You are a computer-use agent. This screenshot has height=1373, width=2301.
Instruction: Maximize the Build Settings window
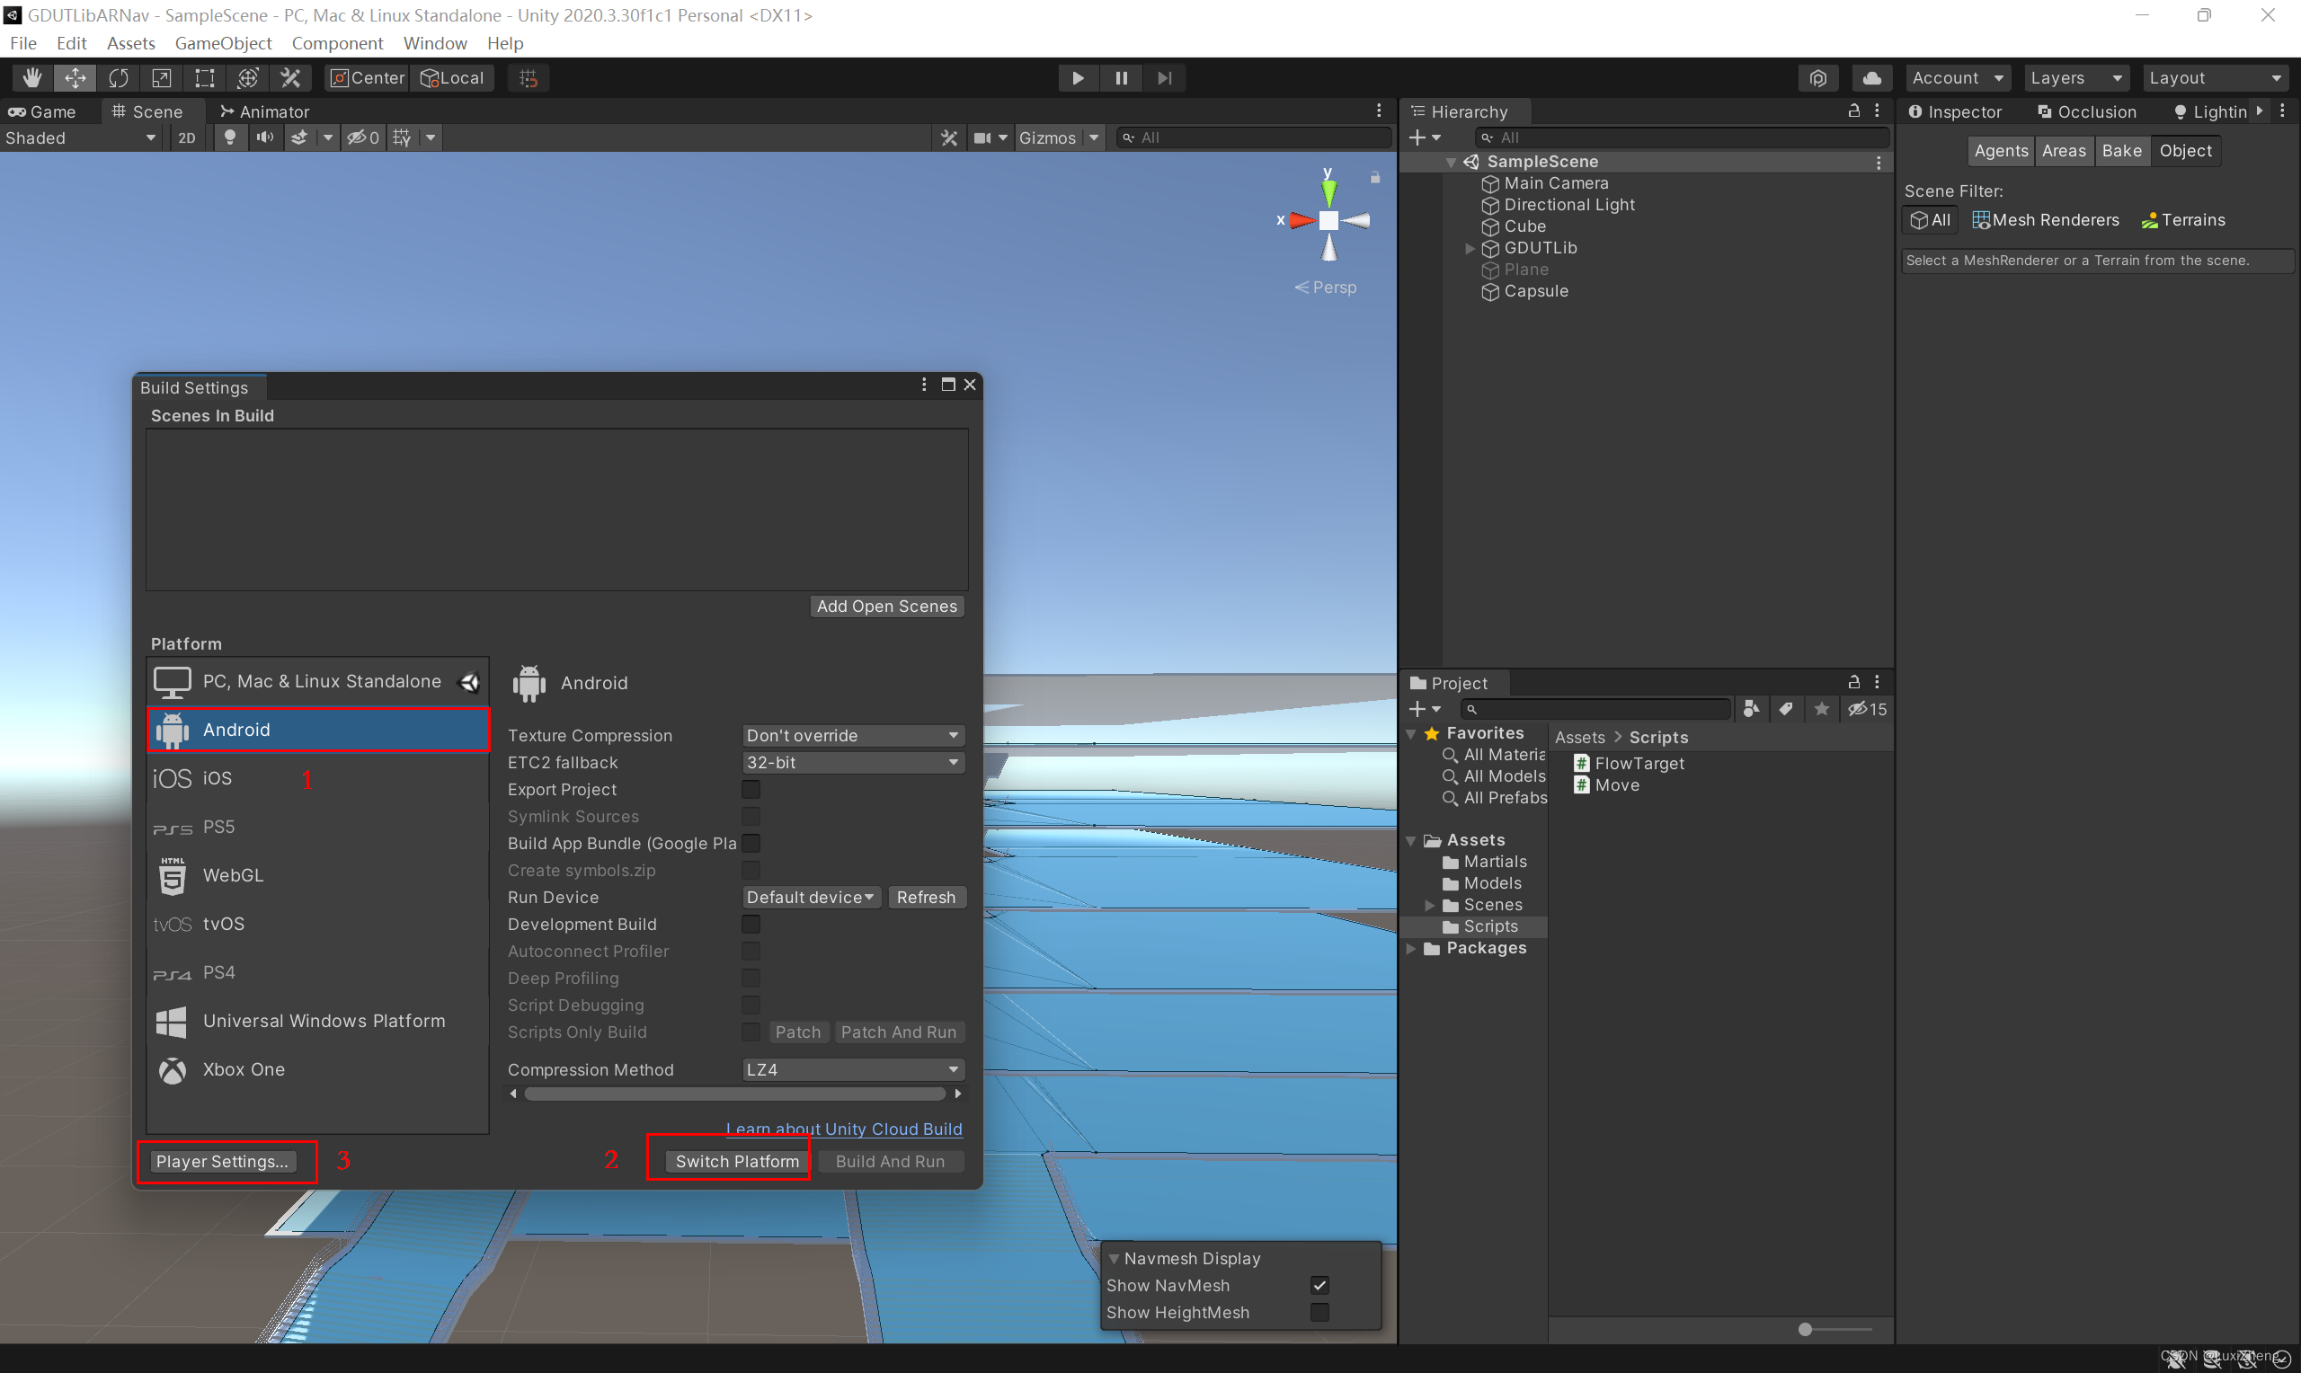947,384
